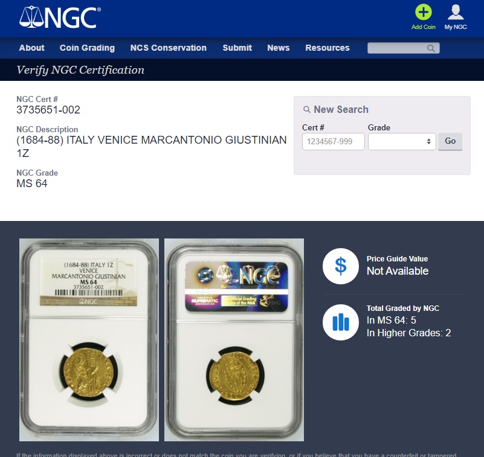Select the Submit menu item

pyautogui.click(x=237, y=48)
